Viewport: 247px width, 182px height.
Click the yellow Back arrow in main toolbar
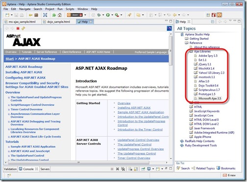point(175,15)
